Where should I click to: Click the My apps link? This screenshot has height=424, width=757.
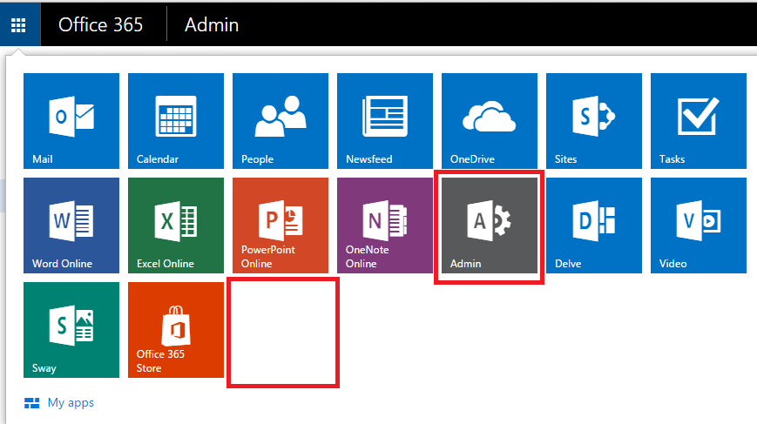(x=59, y=403)
